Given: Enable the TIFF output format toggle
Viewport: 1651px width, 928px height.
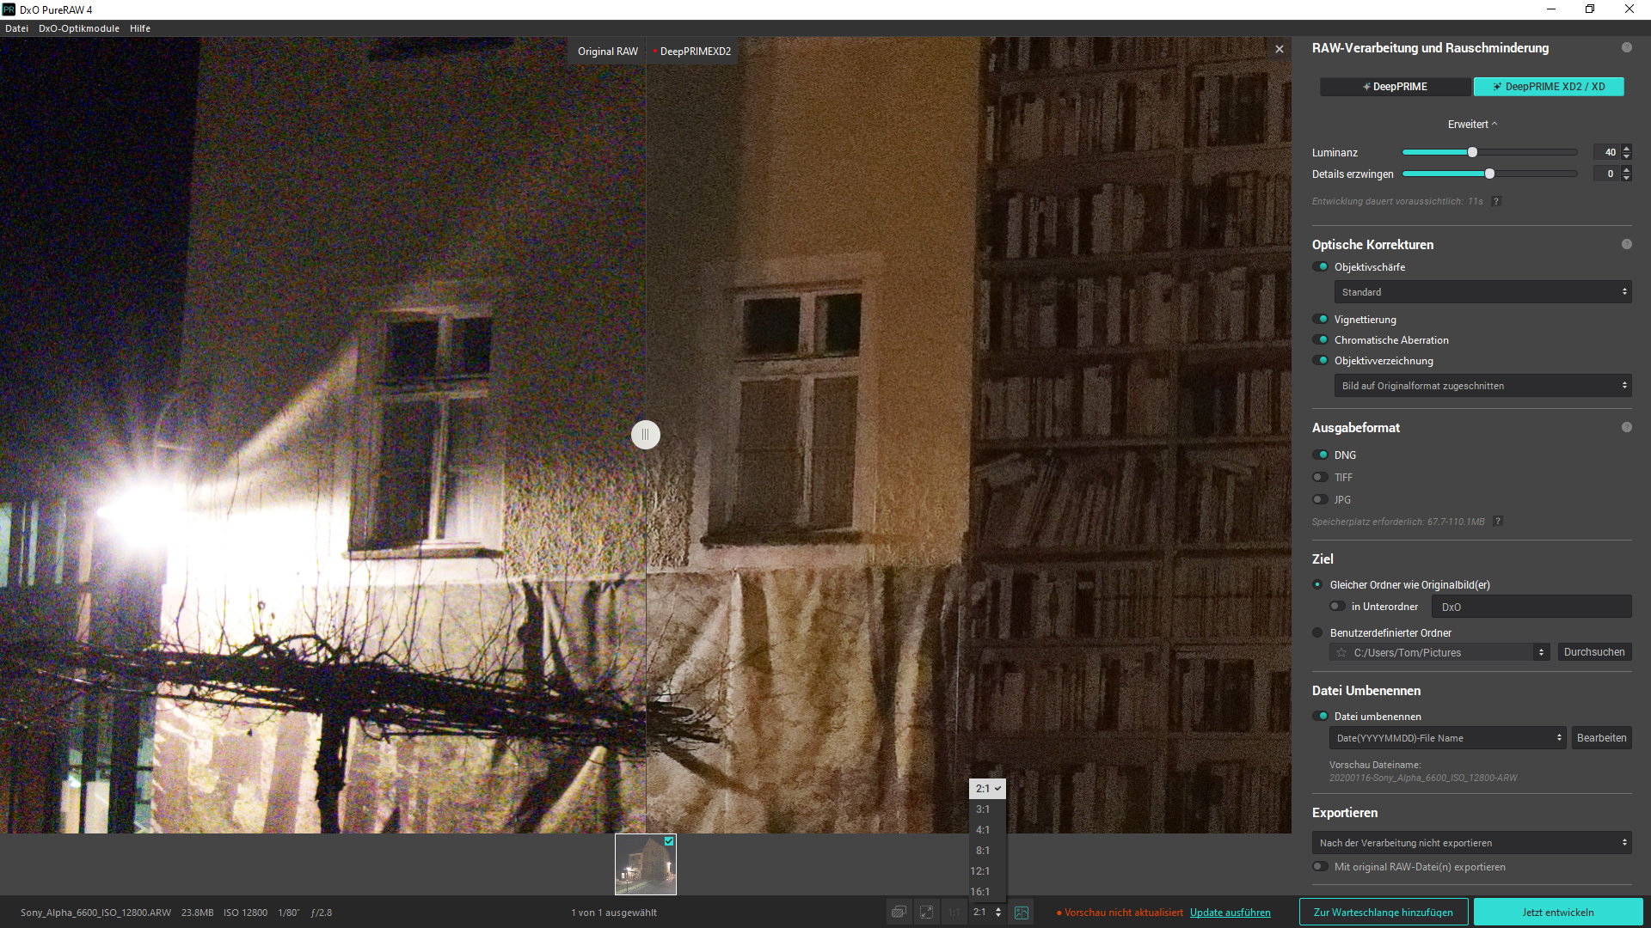Looking at the screenshot, I should coord(1321,477).
